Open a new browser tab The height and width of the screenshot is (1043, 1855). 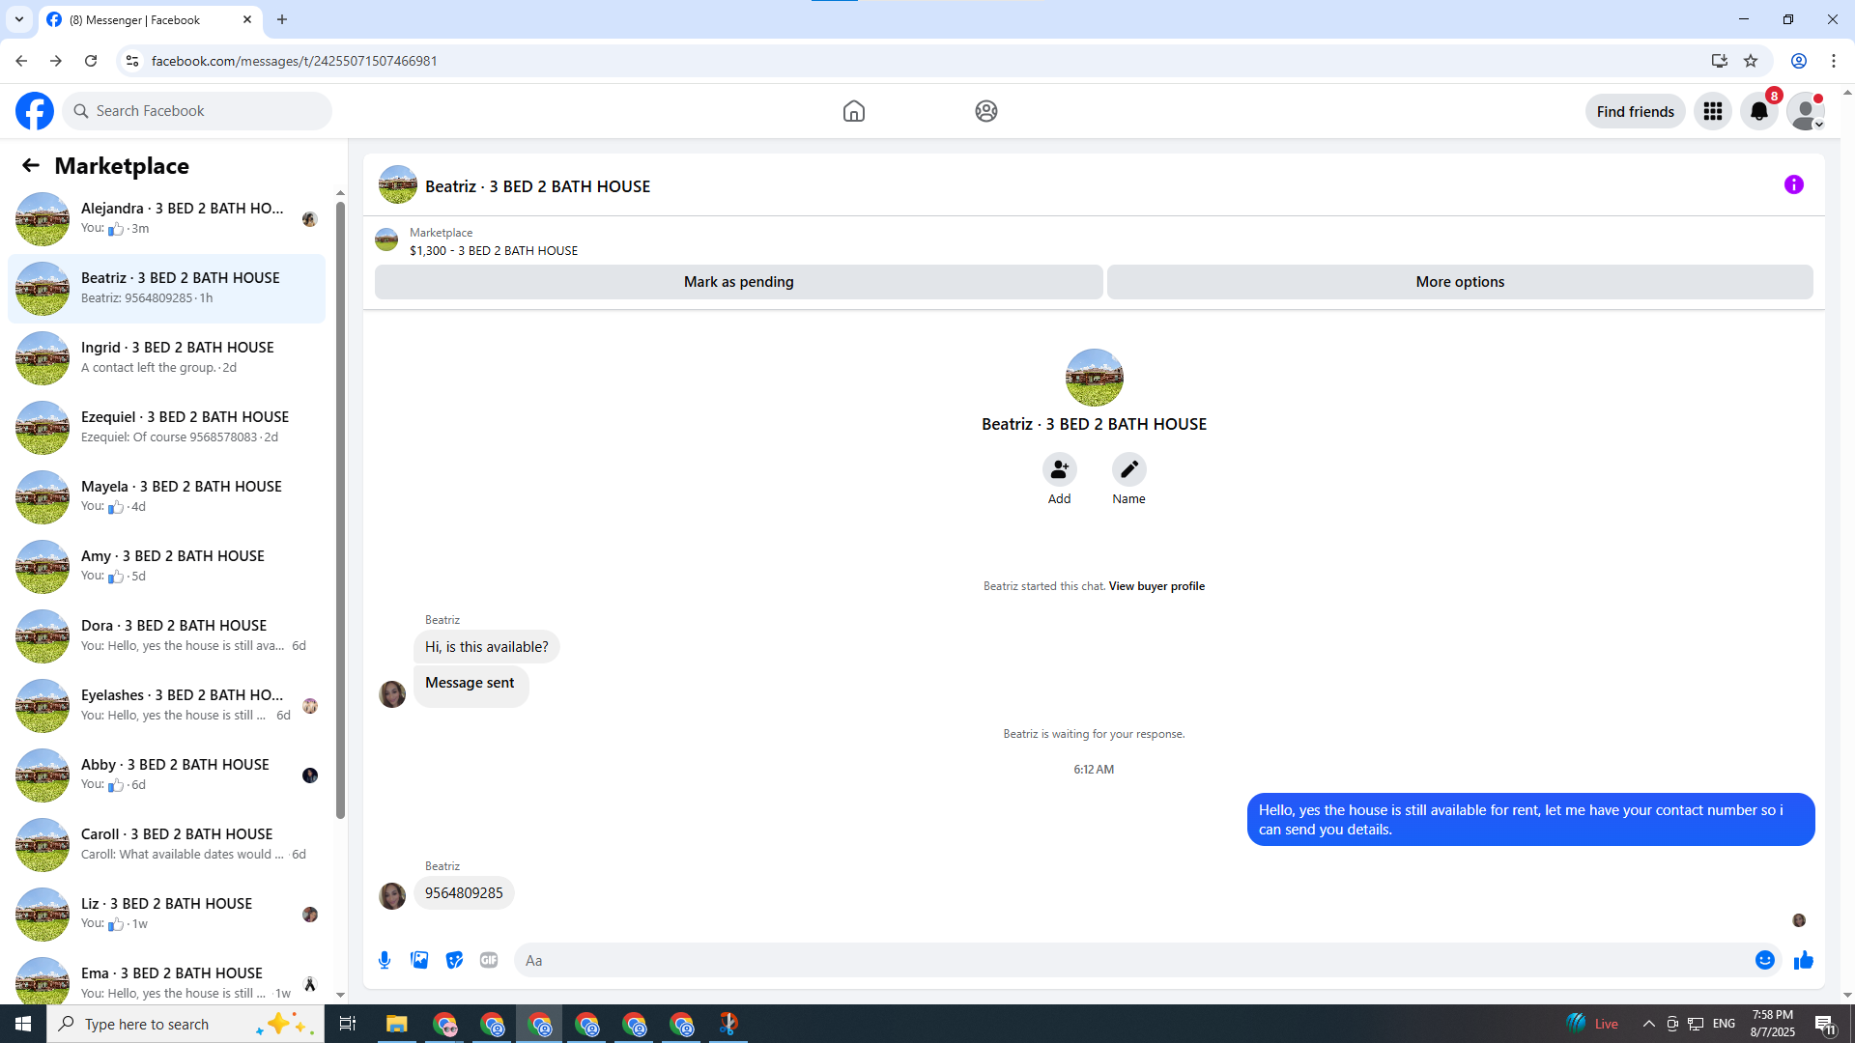pos(282,19)
